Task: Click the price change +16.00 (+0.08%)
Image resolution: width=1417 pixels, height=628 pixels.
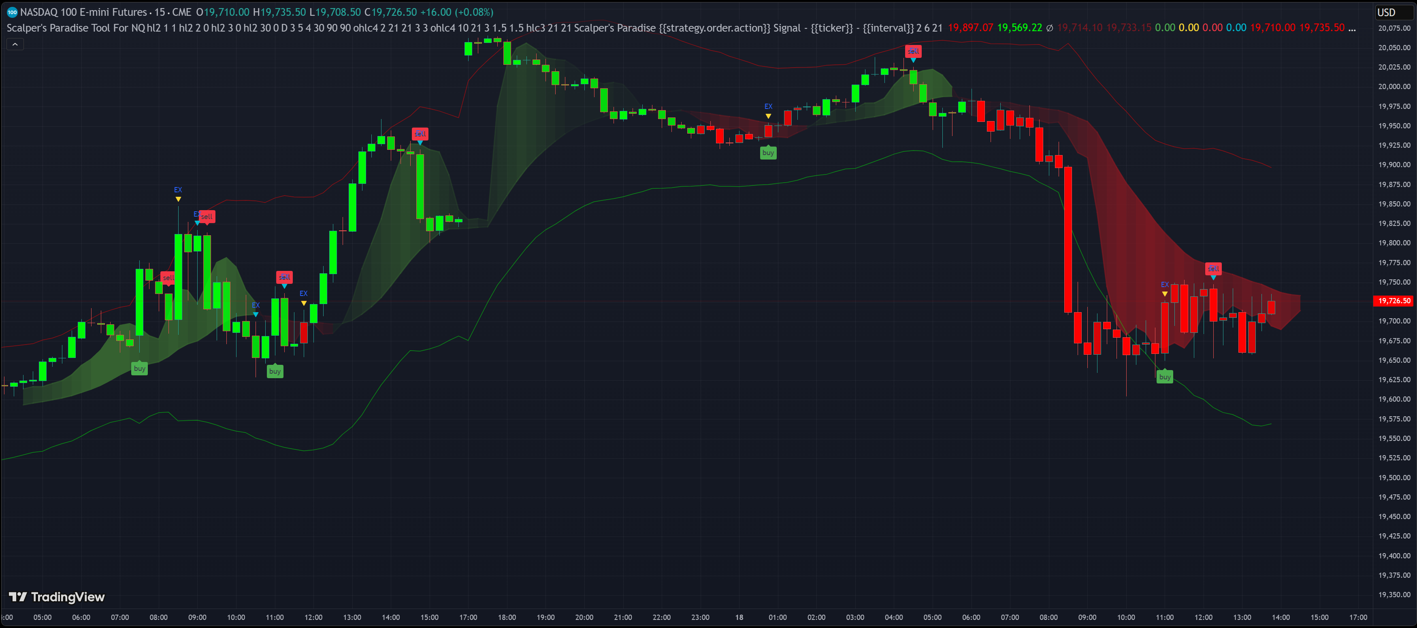Action: tap(456, 12)
